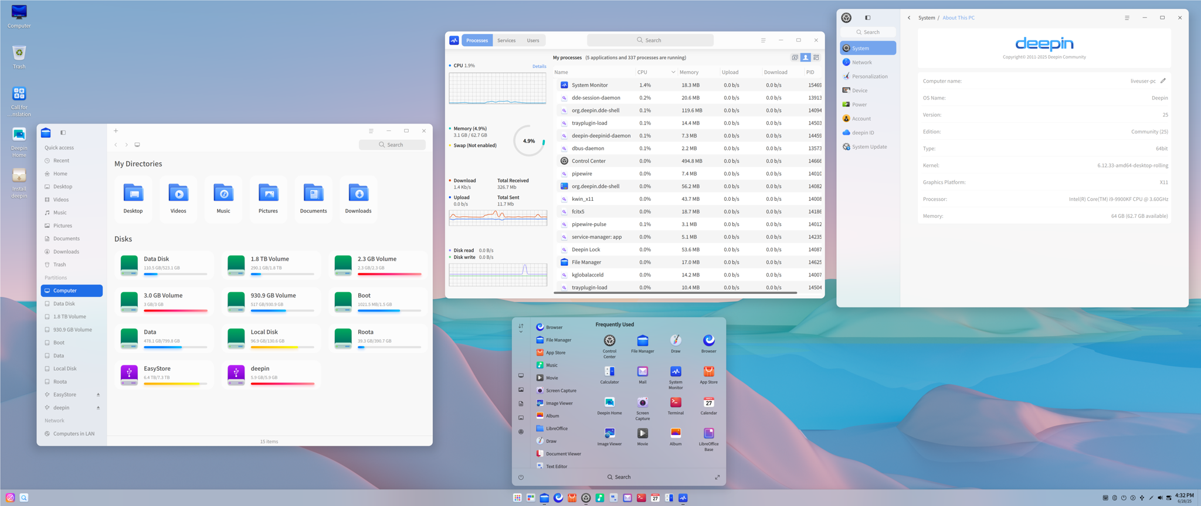Open the launcher sorting mode dropdown
The image size is (1201, 506).
coord(521,329)
